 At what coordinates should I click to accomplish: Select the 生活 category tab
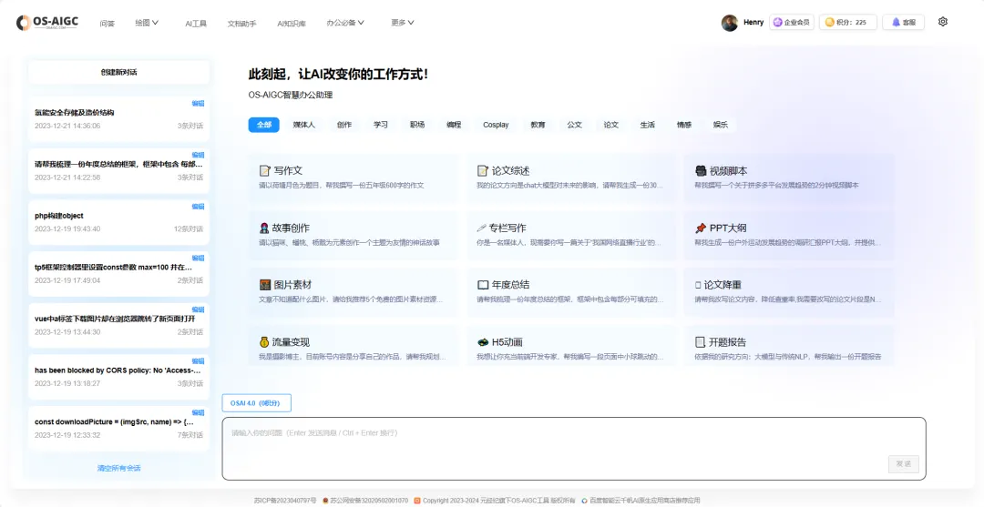(x=648, y=125)
